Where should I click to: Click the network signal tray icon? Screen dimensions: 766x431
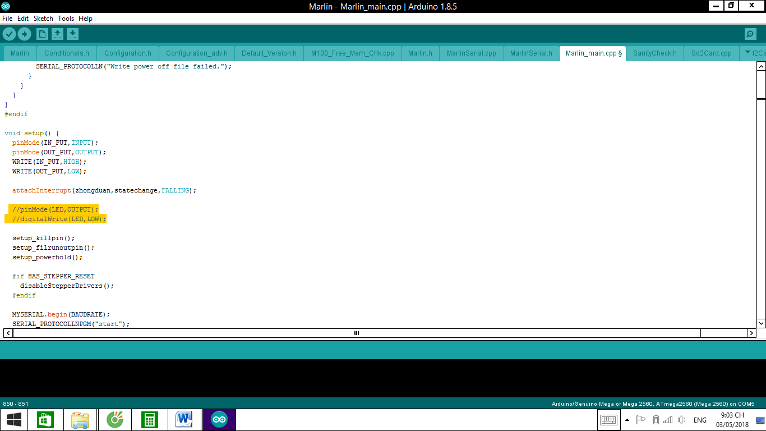[668, 420]
